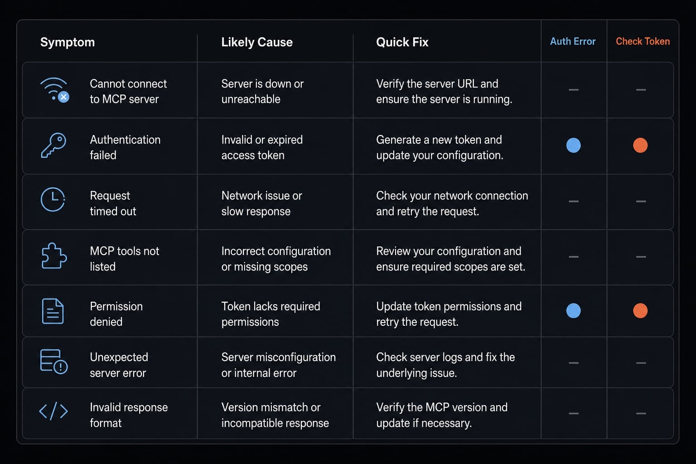696x464 pixels.
Task: Click the key icon for Authentication failed
Action: (53, 145)
